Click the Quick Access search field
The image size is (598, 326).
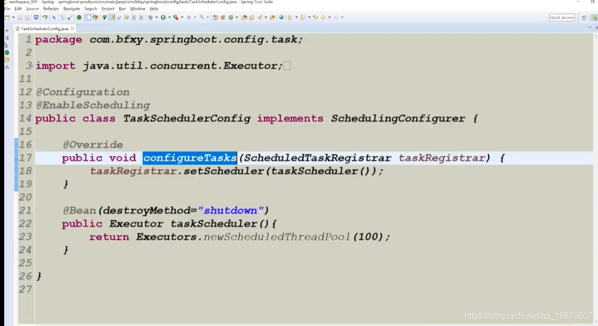pos(562,17)
